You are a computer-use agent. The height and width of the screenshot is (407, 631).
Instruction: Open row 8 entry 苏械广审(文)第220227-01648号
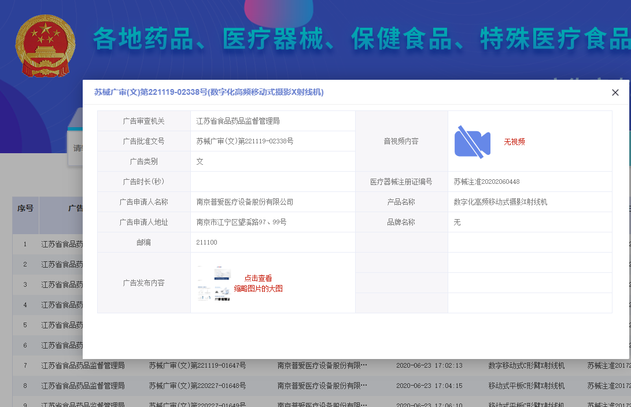click(197, 386)
